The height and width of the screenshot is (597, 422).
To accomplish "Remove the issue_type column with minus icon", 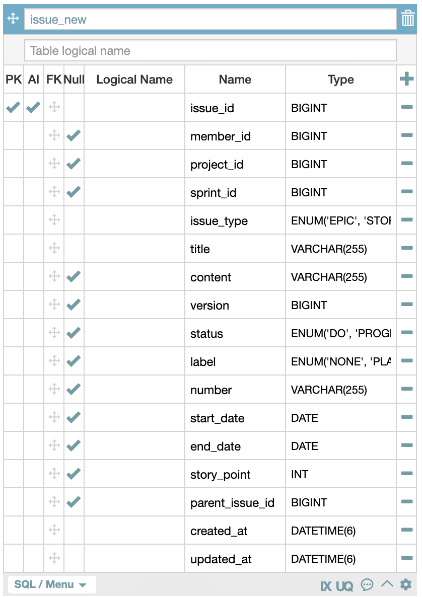I will click(407, 219).
